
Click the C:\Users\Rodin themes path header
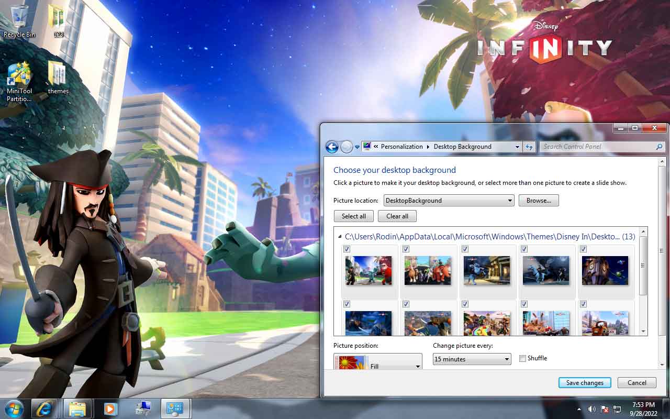[490, 237]
